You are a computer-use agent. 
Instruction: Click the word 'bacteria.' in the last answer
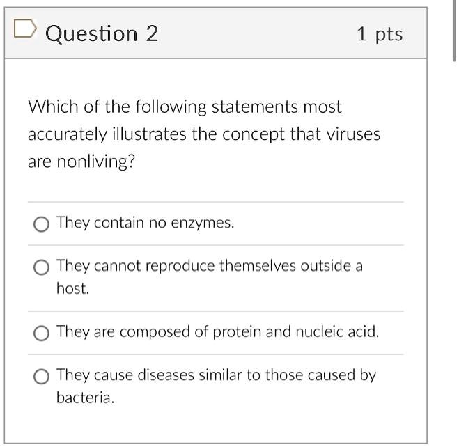86,398
